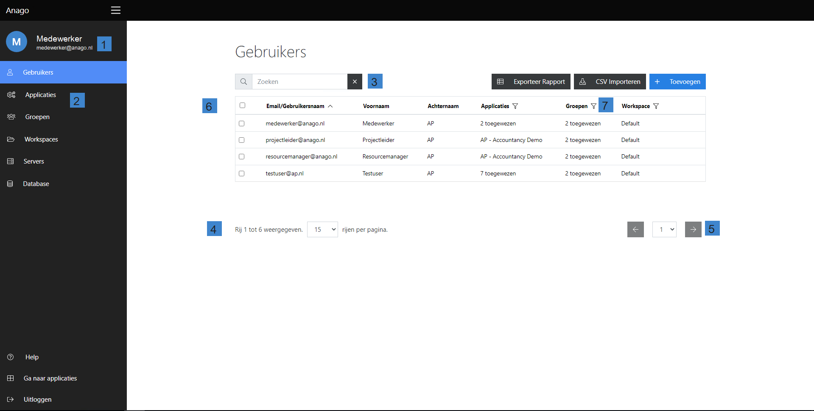Filter by Workspace column
This screenshot has height=411, width=814.
(656, 106)
